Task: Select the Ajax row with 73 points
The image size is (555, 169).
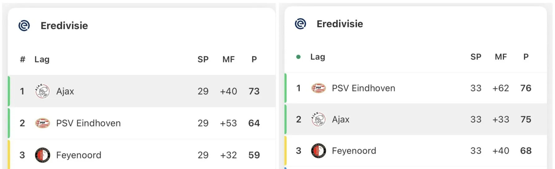Action: coord(142,91)
